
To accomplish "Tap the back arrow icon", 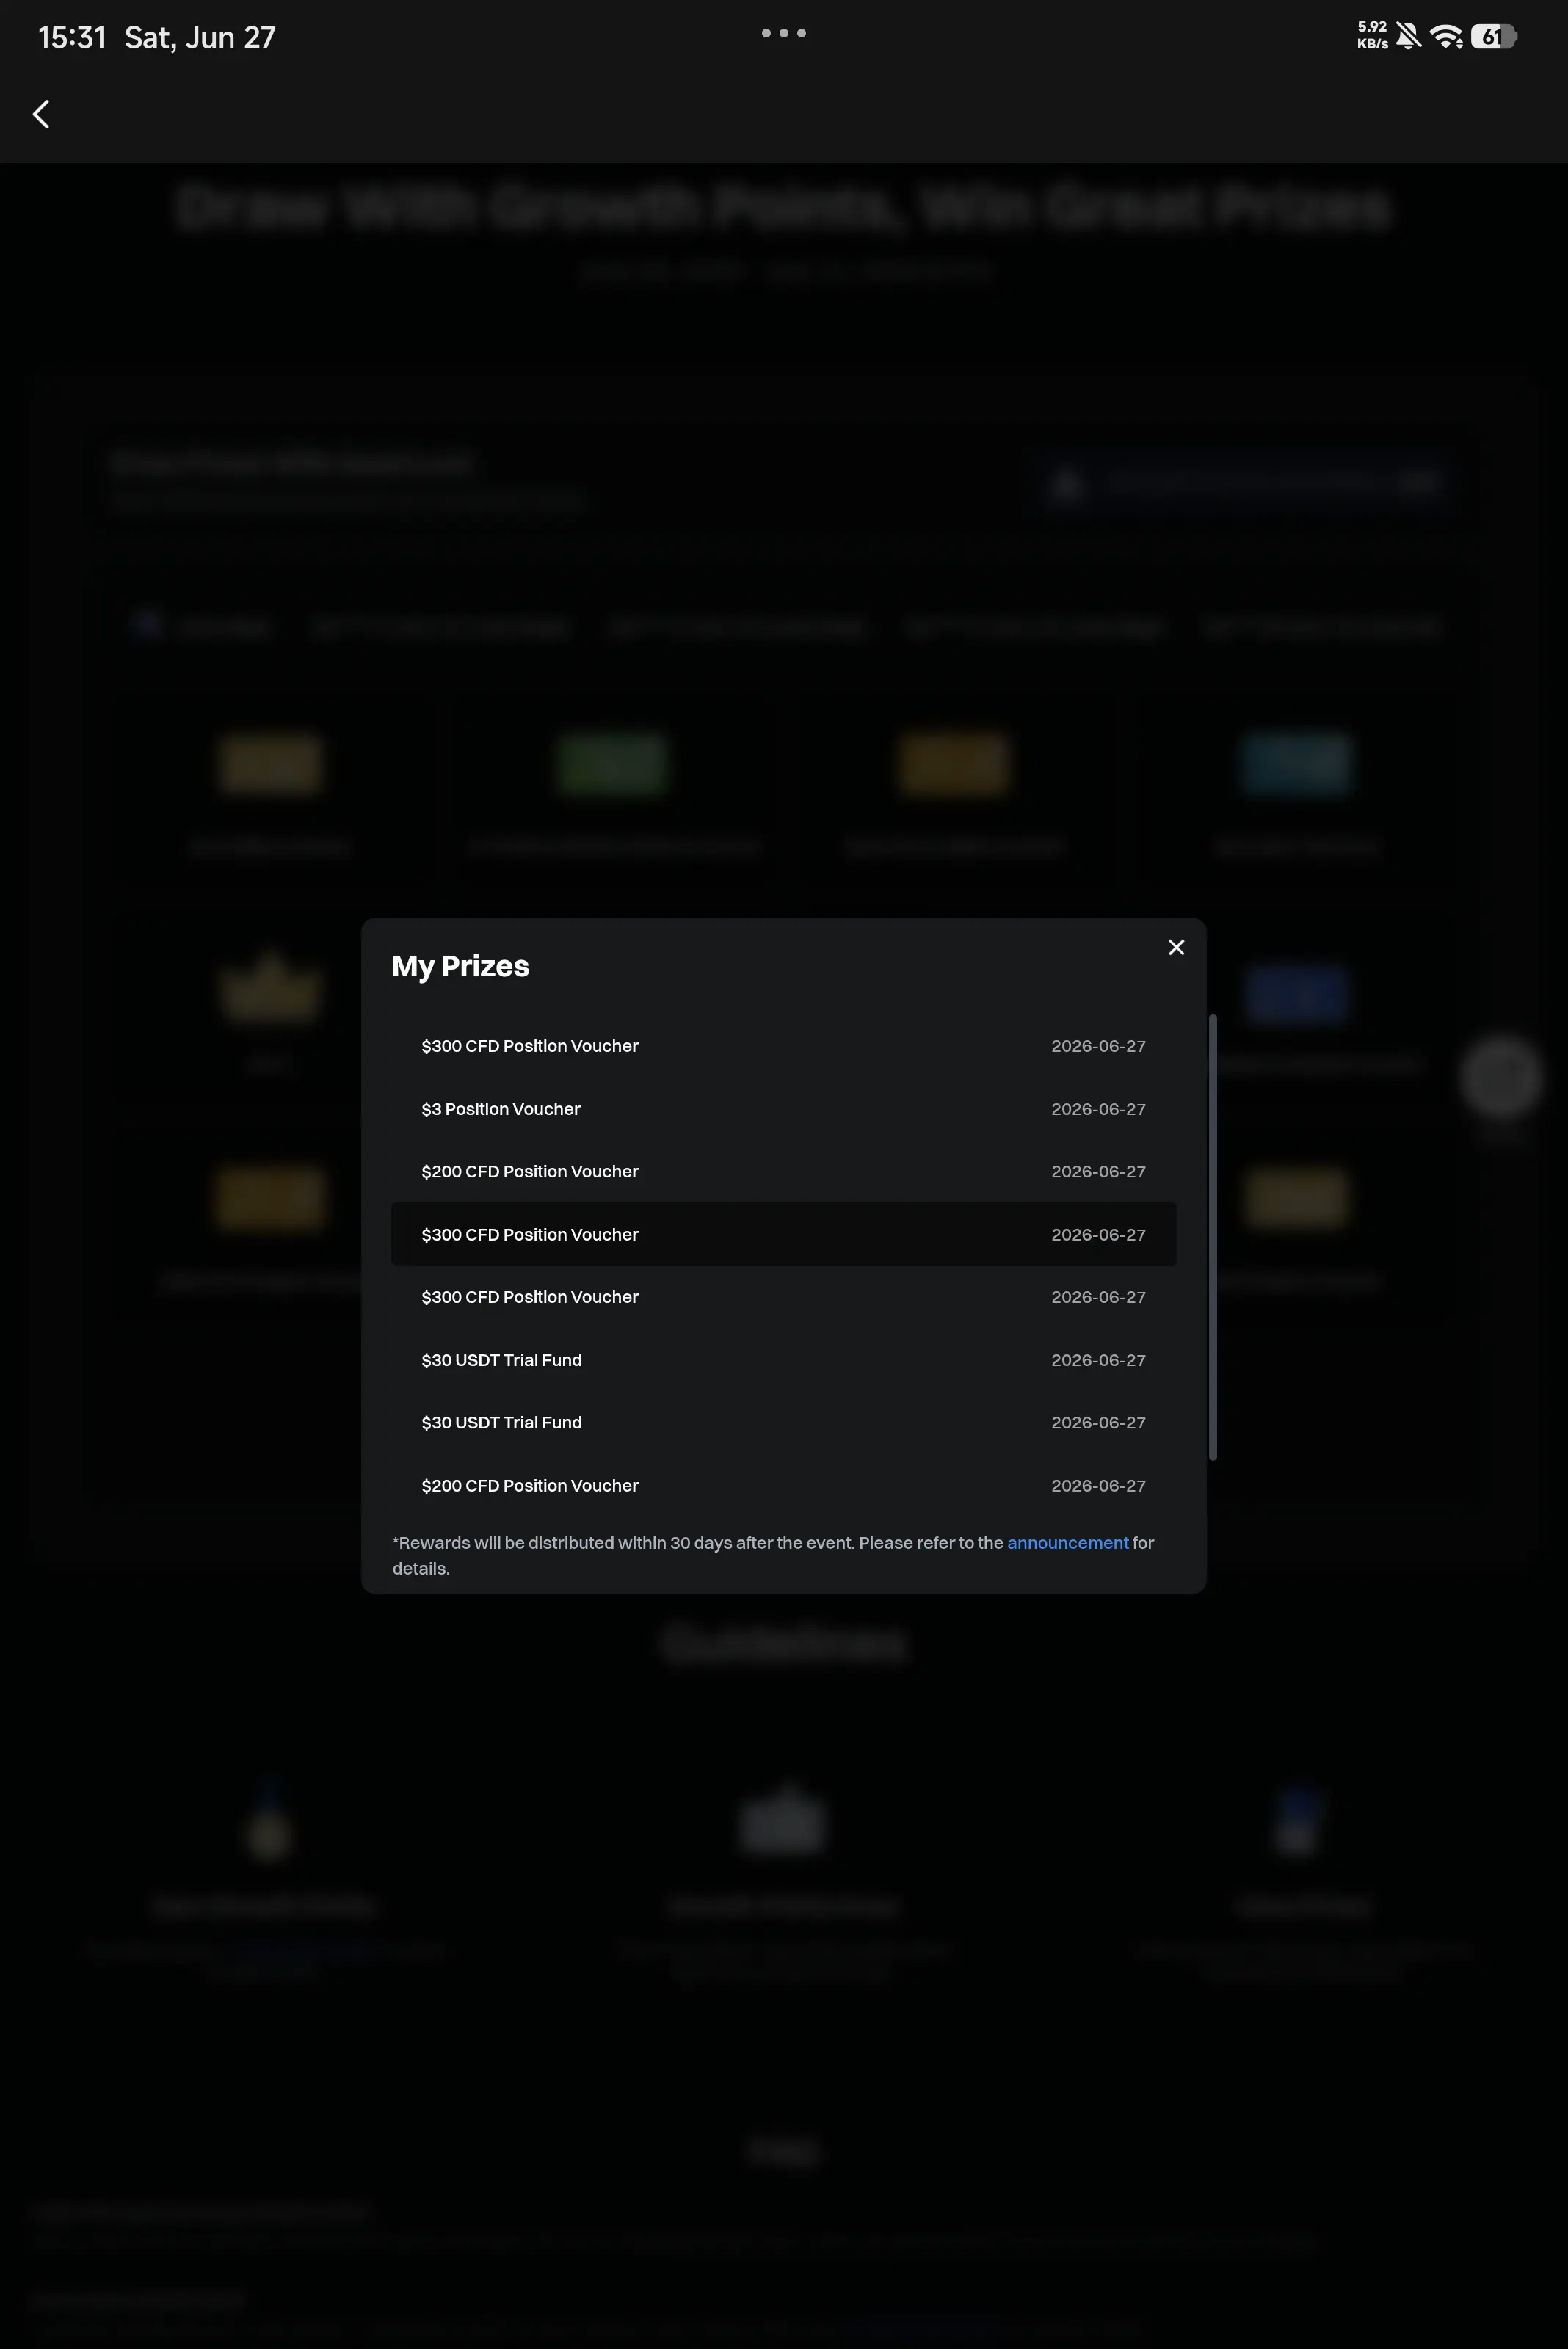I will pos(41,114).
